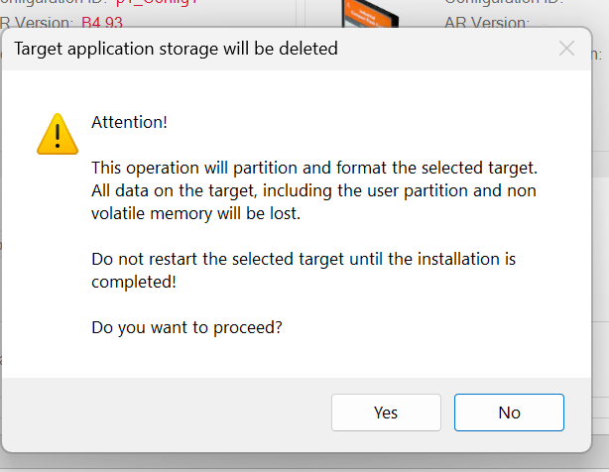Screen dimensions: 609x472
Task: Click the 'Do you want to proceed?' question
Action: coord(186,327)
